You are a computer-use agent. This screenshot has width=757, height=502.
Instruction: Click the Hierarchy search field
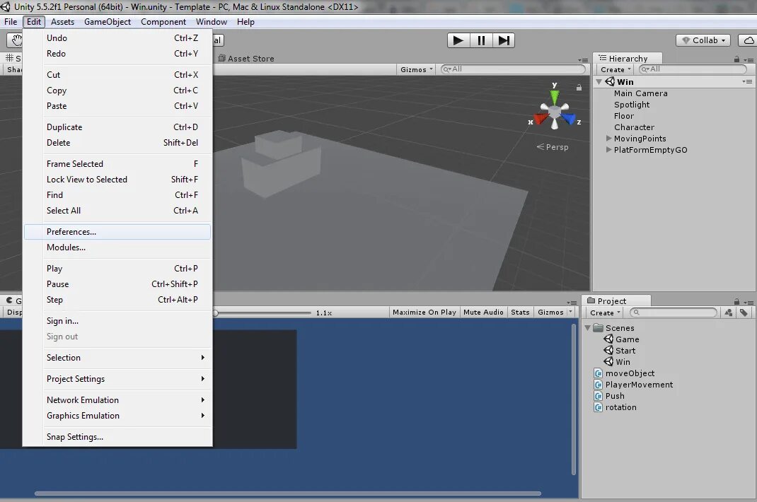(x=693, y=69)
